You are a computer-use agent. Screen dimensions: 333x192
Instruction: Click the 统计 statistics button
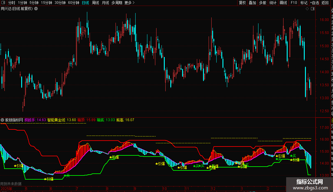(x=273, y=3)
